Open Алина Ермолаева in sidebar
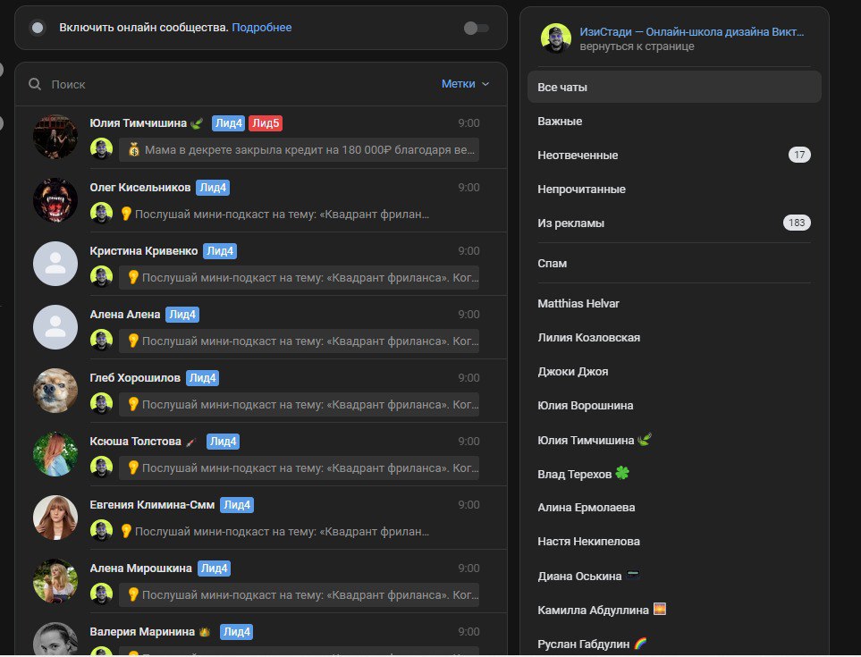The width and height of the screenshot is (861, 657). point(674,508)
